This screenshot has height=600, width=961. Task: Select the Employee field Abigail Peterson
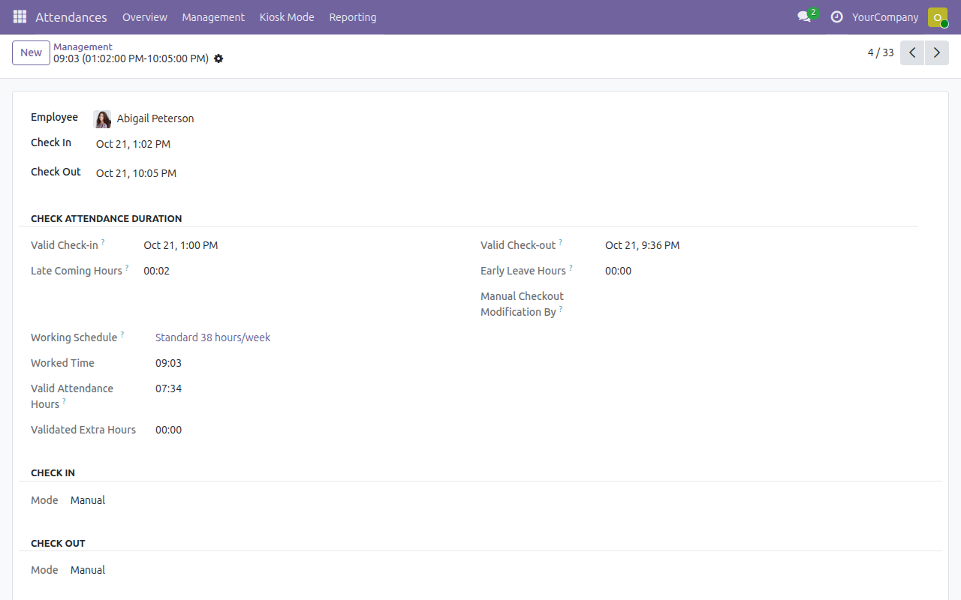pos(155,118)
